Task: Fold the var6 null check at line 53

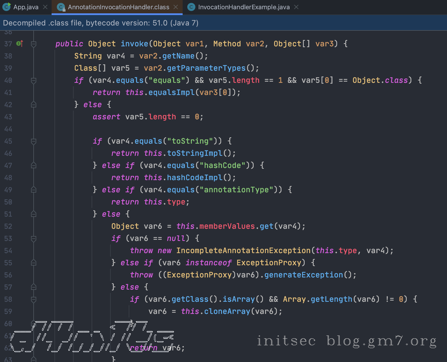Action: click(34, 239)
